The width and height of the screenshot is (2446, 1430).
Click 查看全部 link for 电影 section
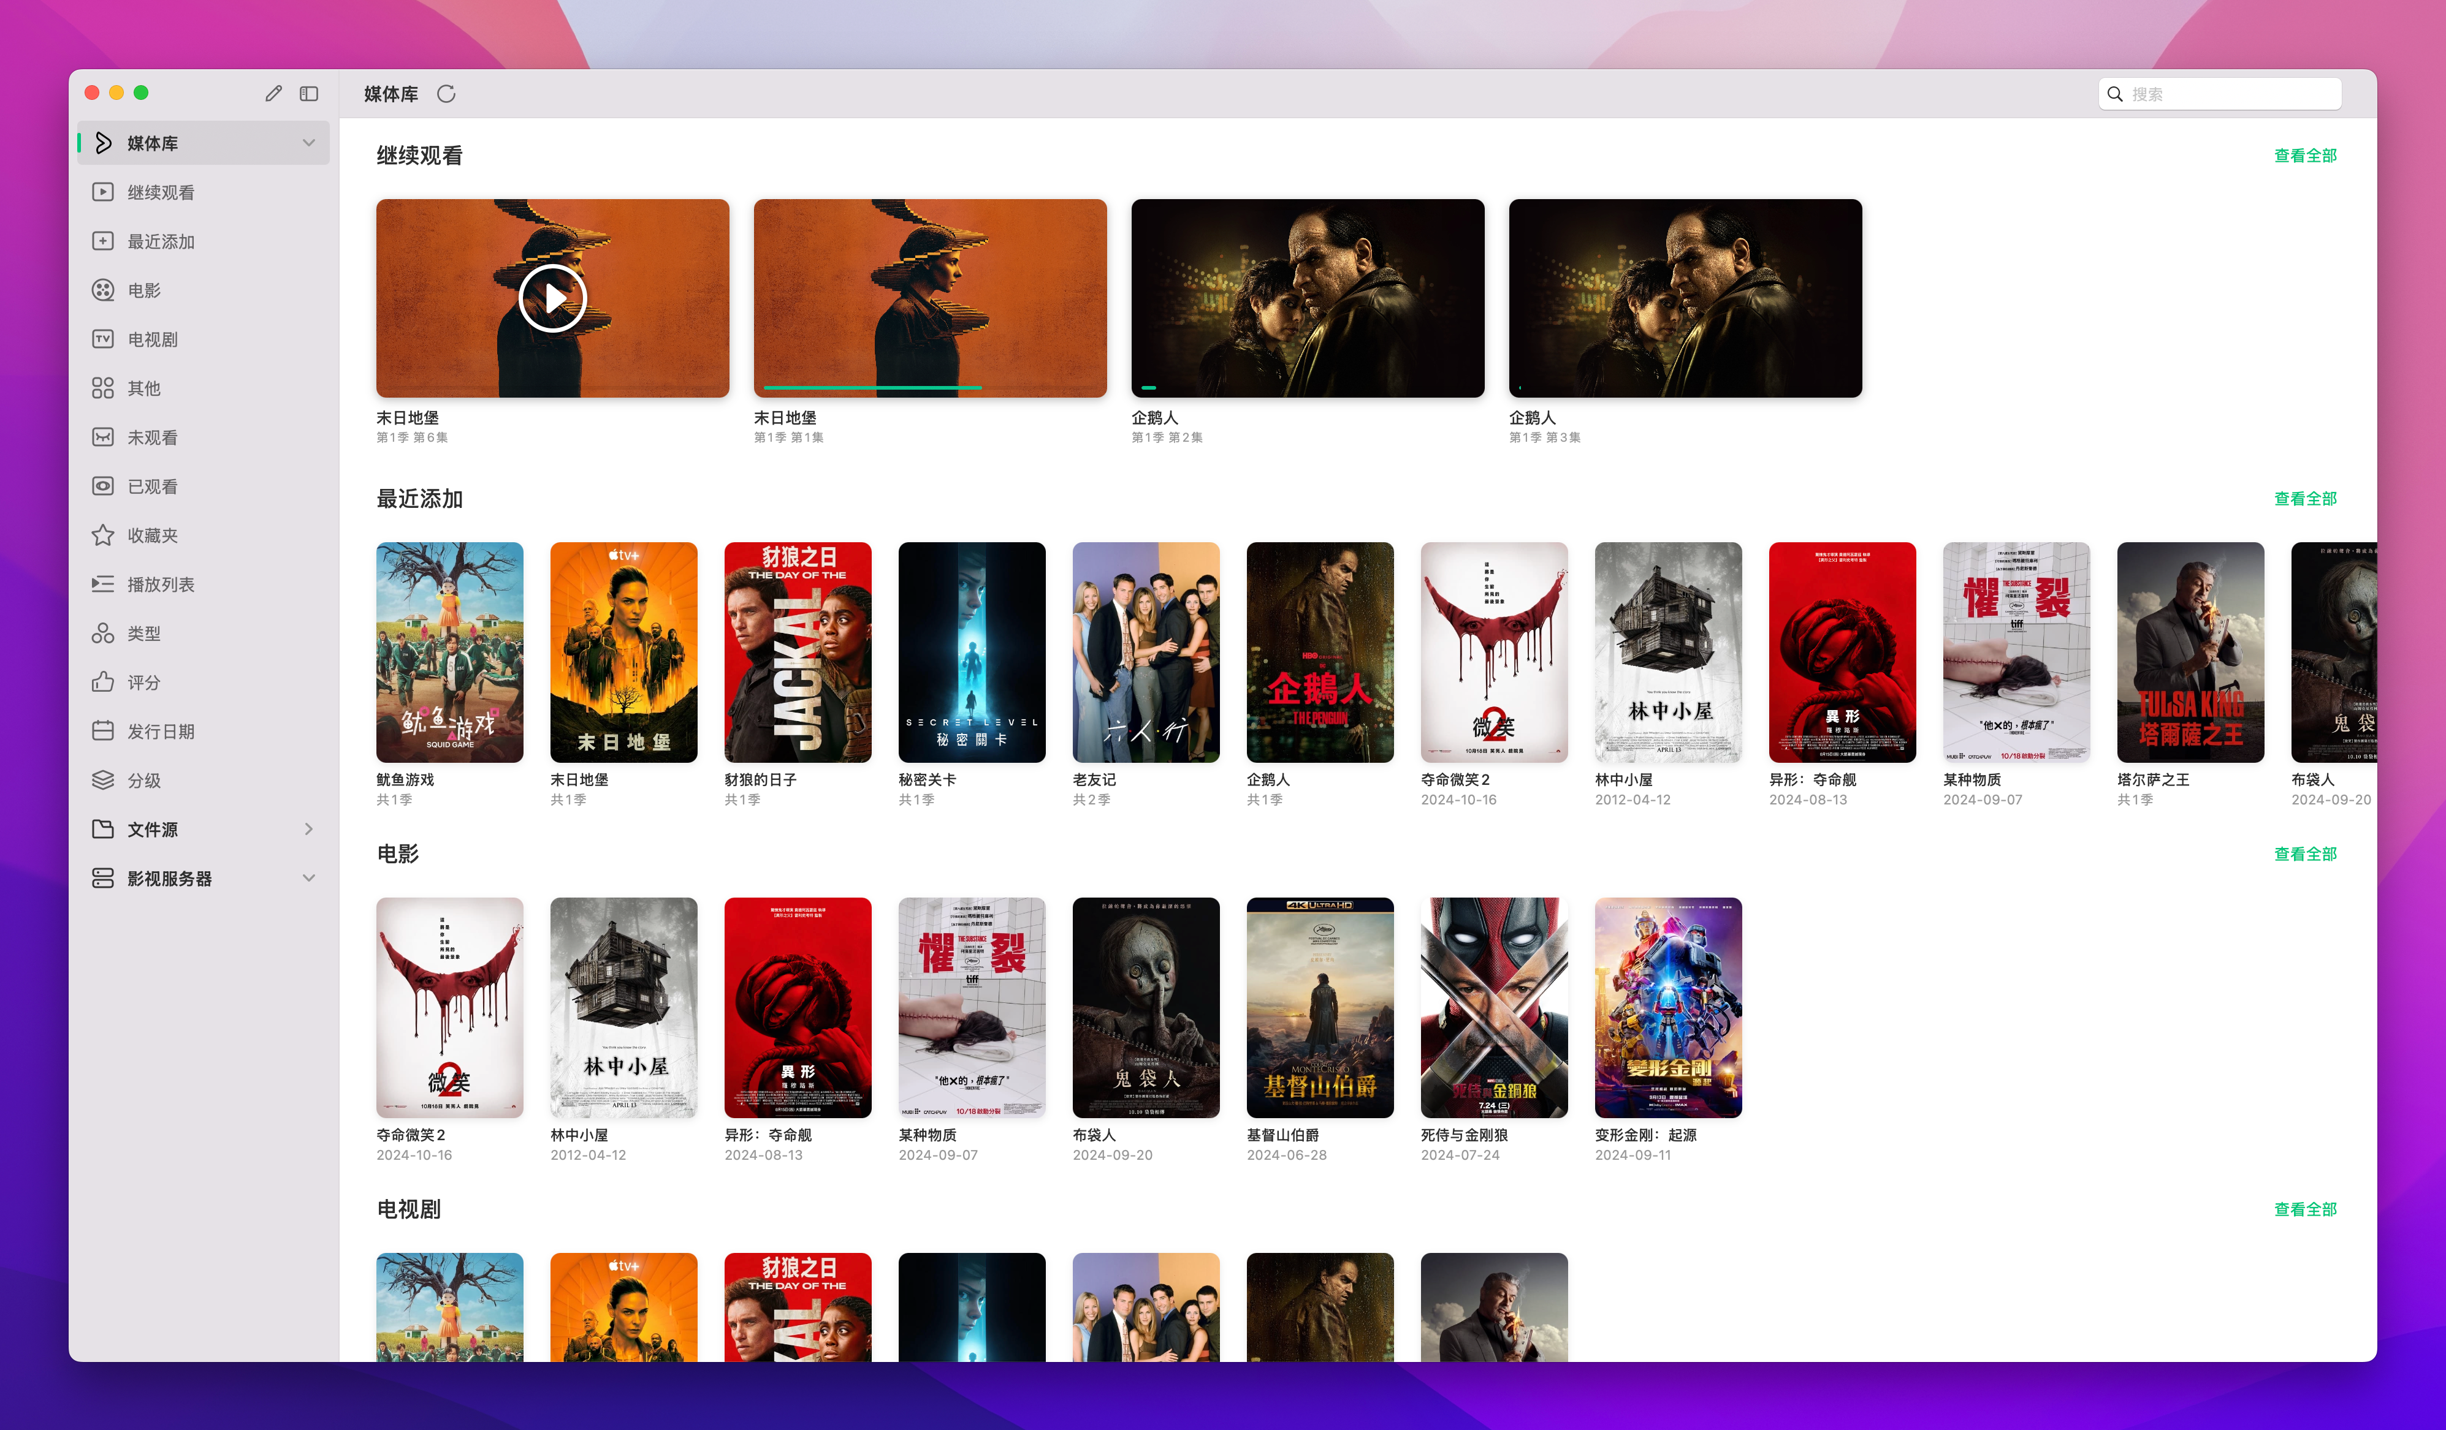(x=2305, y=853)
